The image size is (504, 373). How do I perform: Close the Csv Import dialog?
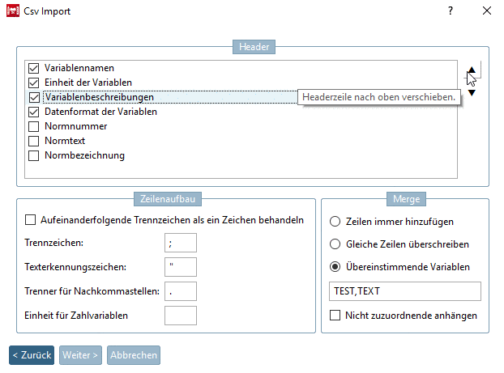[x=487, y=11]
